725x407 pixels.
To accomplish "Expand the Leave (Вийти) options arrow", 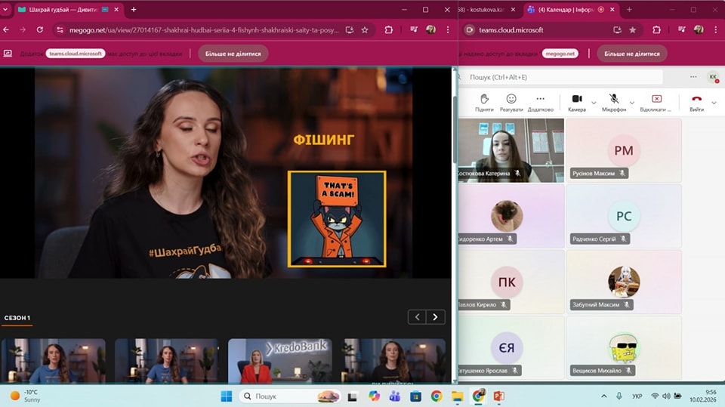I will [x=714, y=103].
